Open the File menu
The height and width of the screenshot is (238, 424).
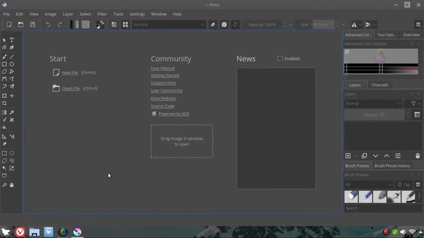[6, 14]
